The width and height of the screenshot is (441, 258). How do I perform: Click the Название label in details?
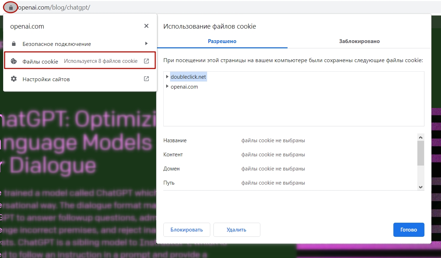click(x=175, y=140)
